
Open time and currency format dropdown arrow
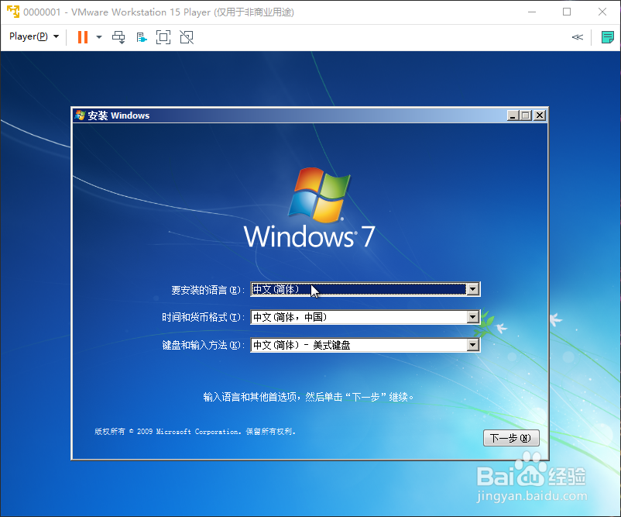[x=473, y=317]
